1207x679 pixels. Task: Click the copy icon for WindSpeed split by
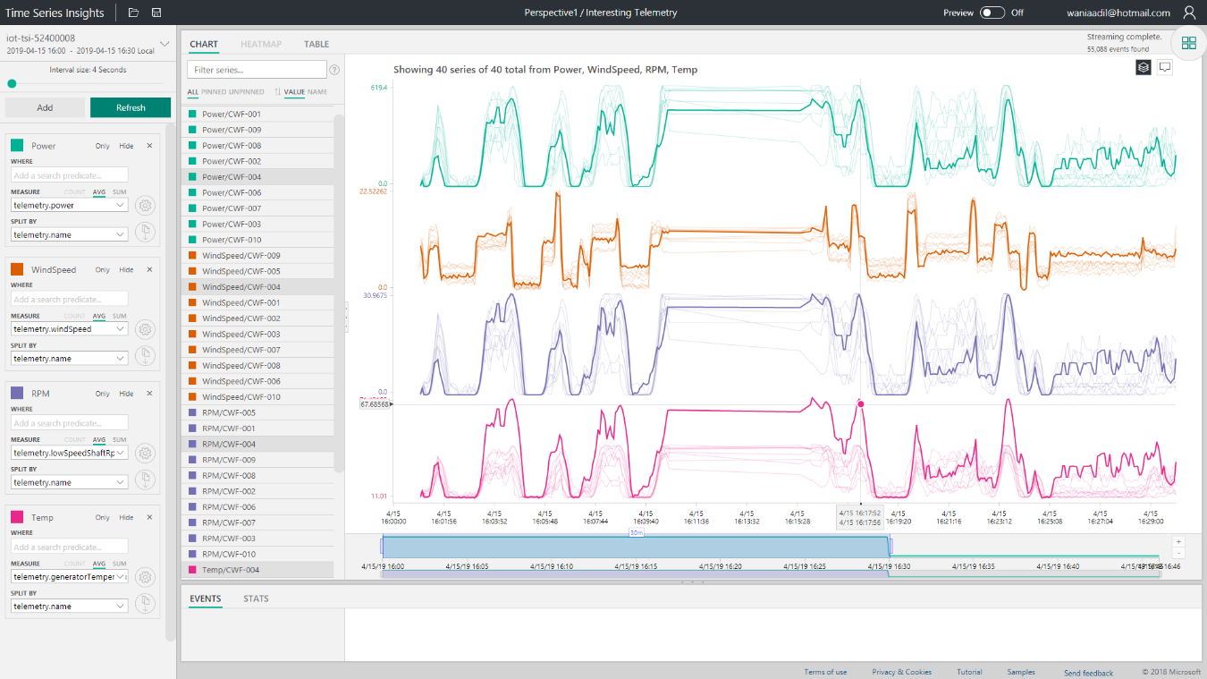pyautogui.click(x=145, y=356)
